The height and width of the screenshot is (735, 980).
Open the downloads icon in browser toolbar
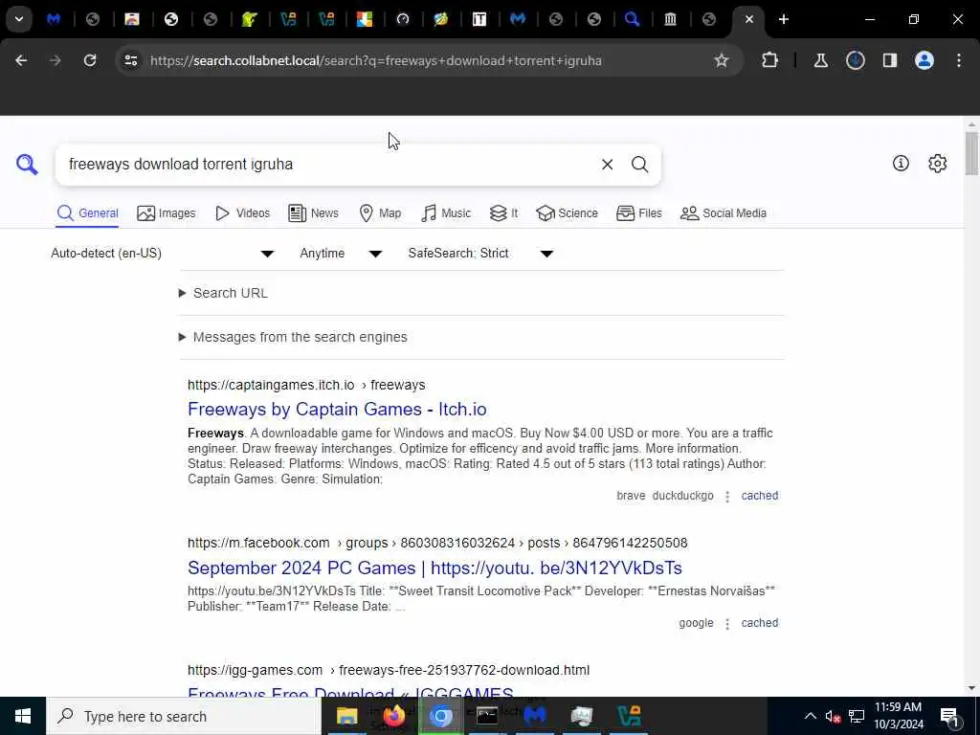point(855,60)
